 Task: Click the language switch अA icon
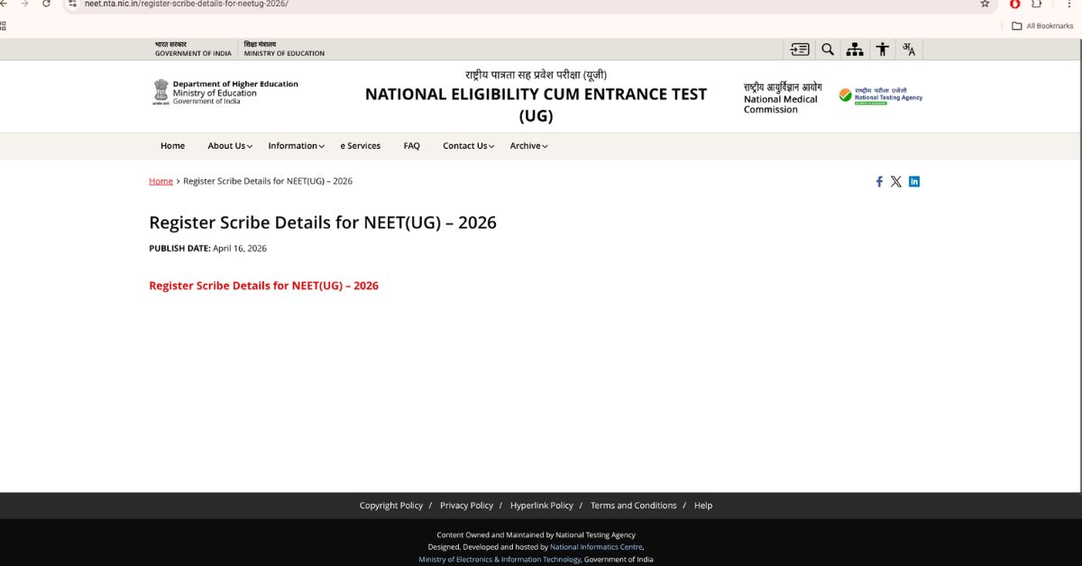pos(909,50)
